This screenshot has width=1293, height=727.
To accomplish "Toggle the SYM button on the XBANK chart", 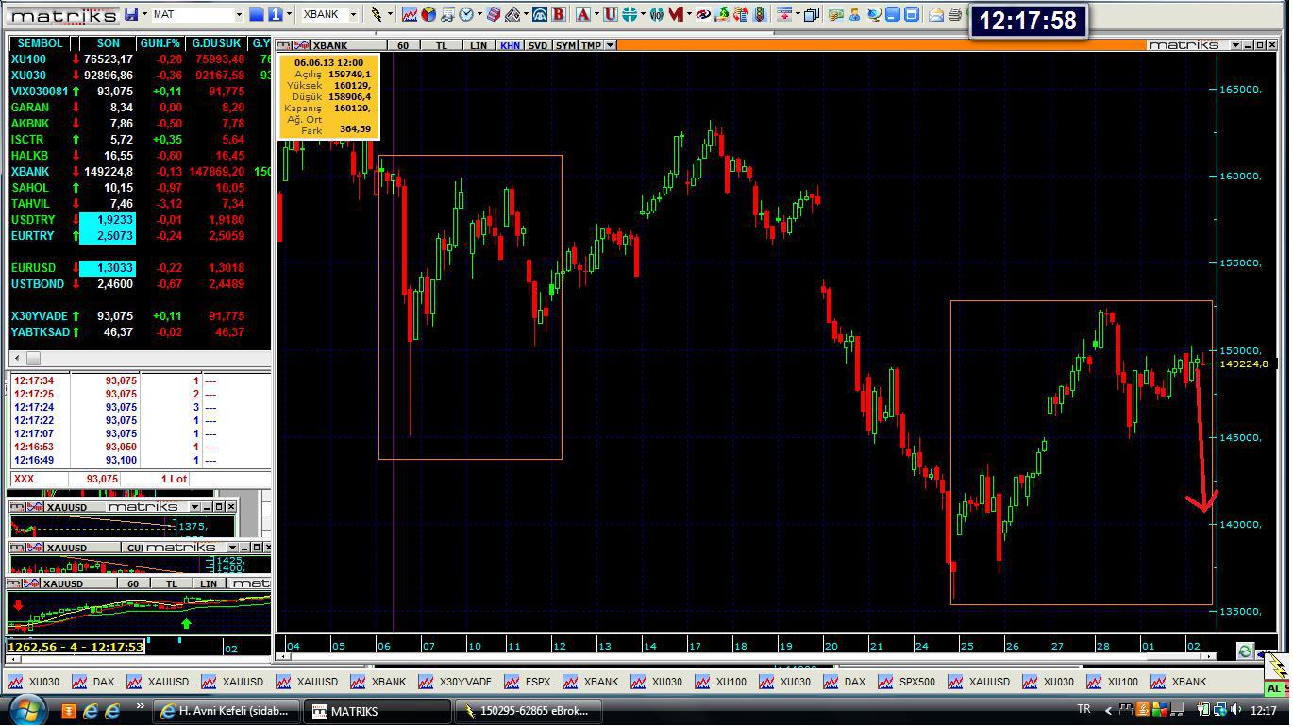I will tap(565, 45).
